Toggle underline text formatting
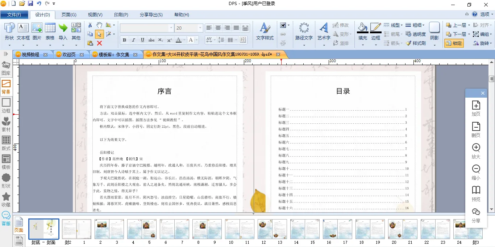Viewport: 495px width, 247px height. pyautogui.click(x=142, y=40)
